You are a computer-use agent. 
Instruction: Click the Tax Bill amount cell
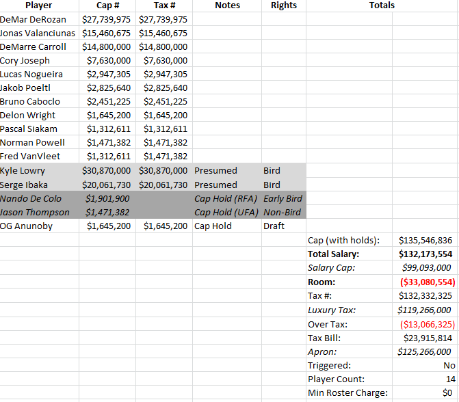[x=424, y=337]
